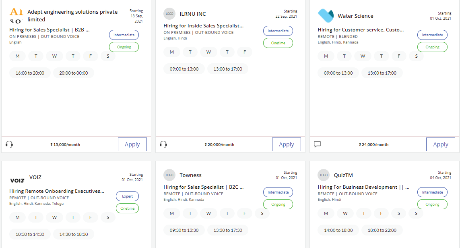Click the Ongoing badge on the Adept card

pos(124,47)
